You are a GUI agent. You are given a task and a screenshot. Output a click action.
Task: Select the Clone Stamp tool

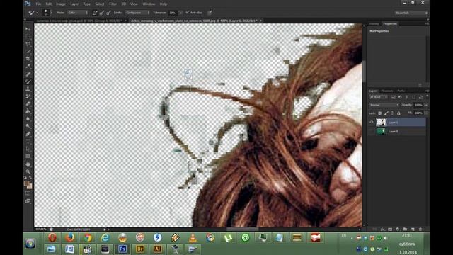click(28, 89)
